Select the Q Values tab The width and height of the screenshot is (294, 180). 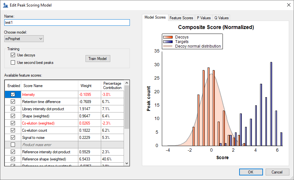pyautogui.click(x=221, y=18)
